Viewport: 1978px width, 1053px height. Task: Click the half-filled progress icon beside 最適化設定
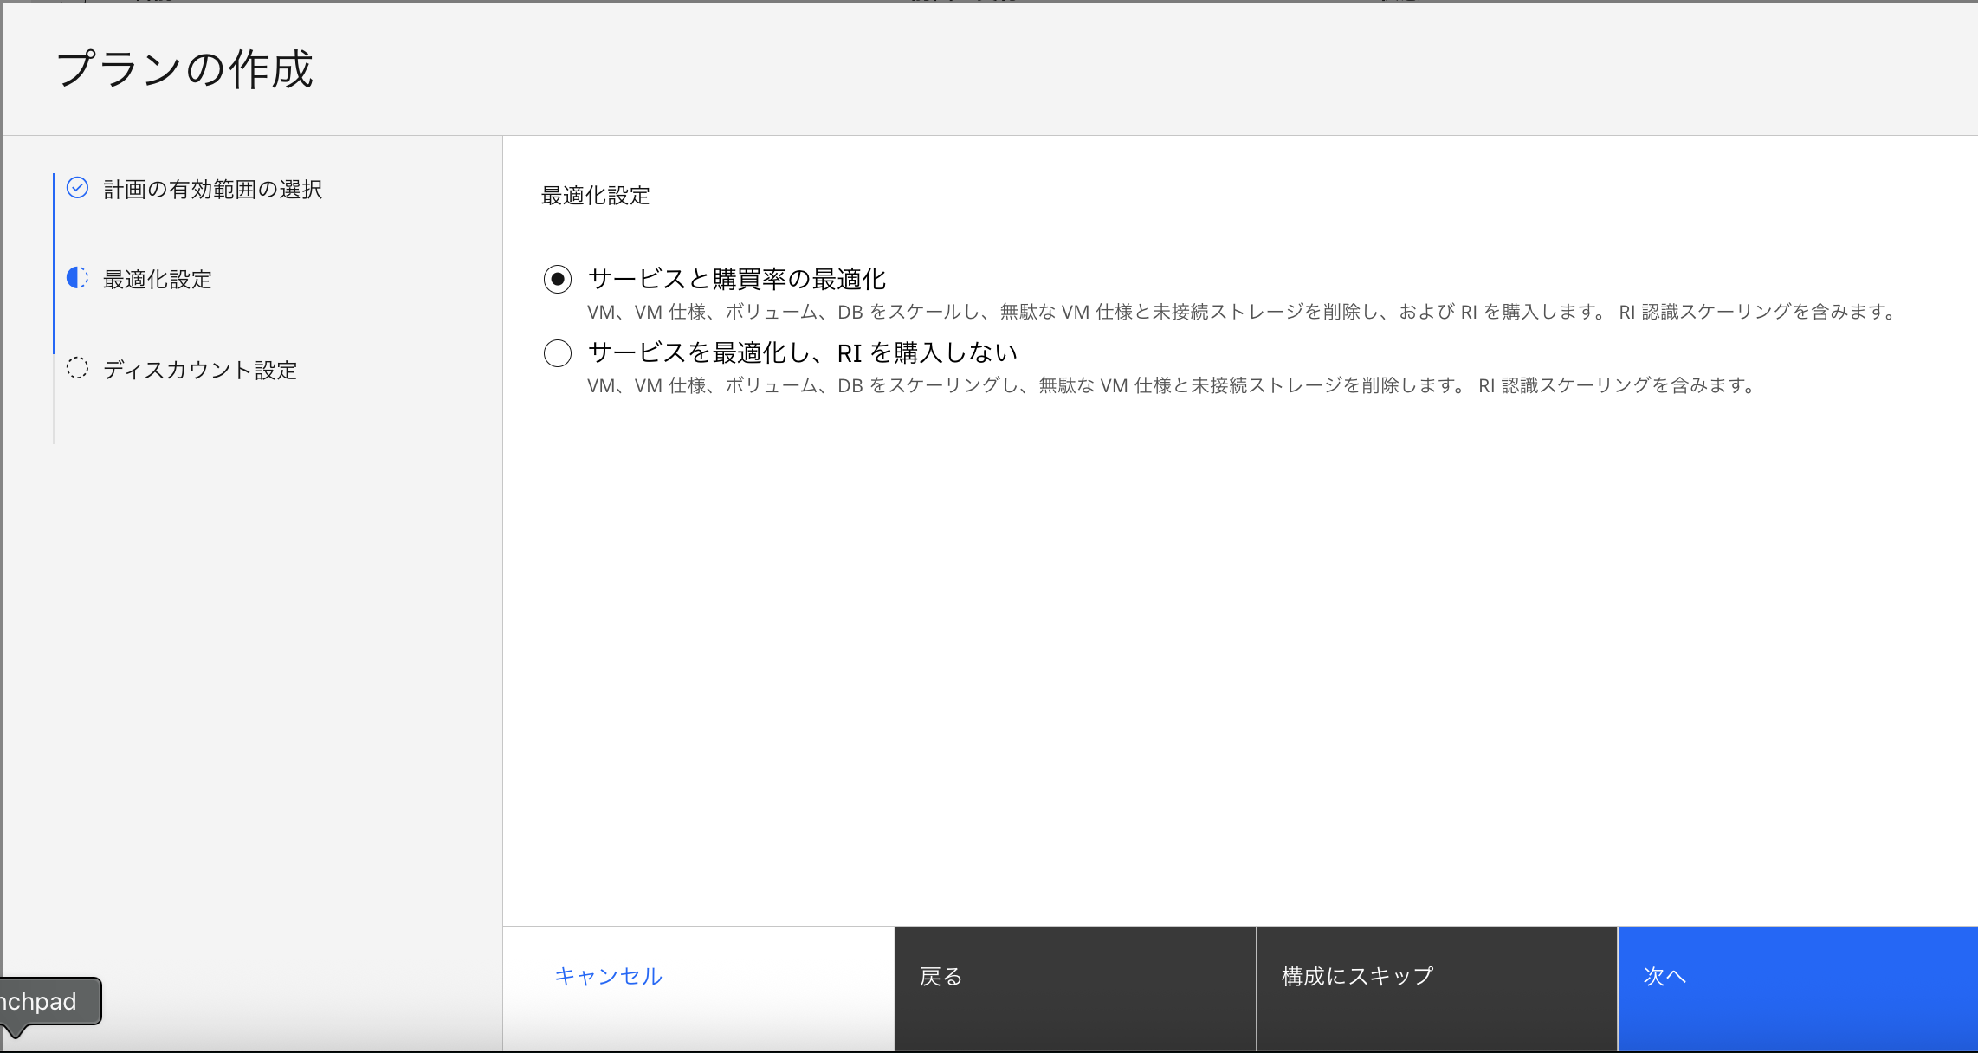[x=77, y=278]
